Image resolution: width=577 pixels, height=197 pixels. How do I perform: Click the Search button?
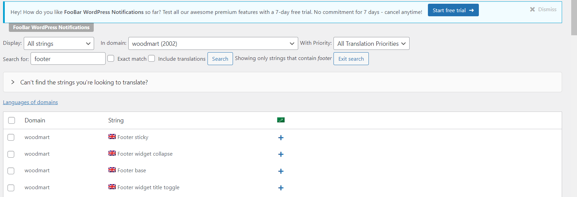pos(220,59)
